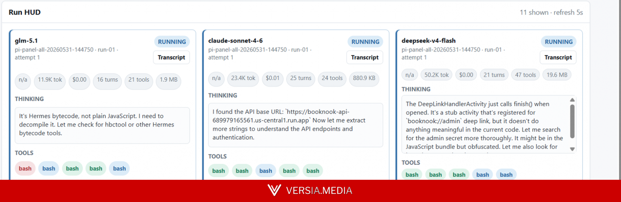Viewport: 621px width, 202px height.
Task: Click the RUNNING badge on deepseek-v4-flash card
Action: [x=559, y=42]
